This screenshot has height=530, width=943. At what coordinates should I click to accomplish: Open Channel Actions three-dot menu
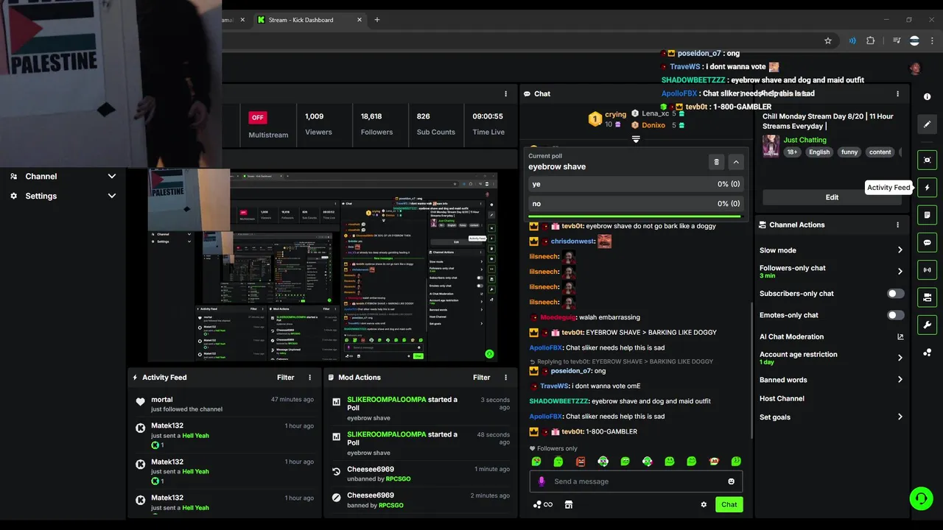click(x=897, y=225)
